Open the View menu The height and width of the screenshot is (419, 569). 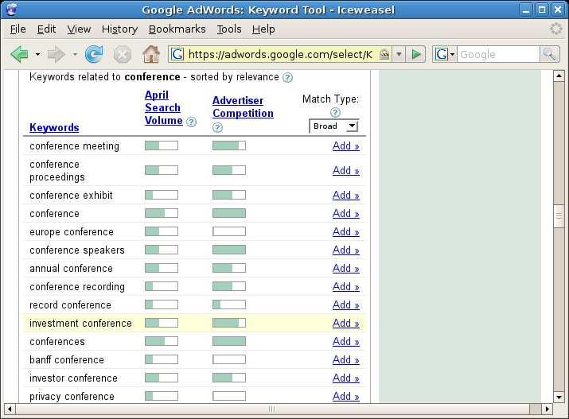[x=79, y=29]
